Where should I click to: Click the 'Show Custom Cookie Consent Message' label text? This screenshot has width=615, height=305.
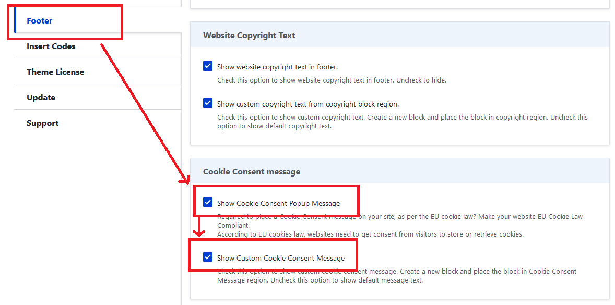[281, 259]
